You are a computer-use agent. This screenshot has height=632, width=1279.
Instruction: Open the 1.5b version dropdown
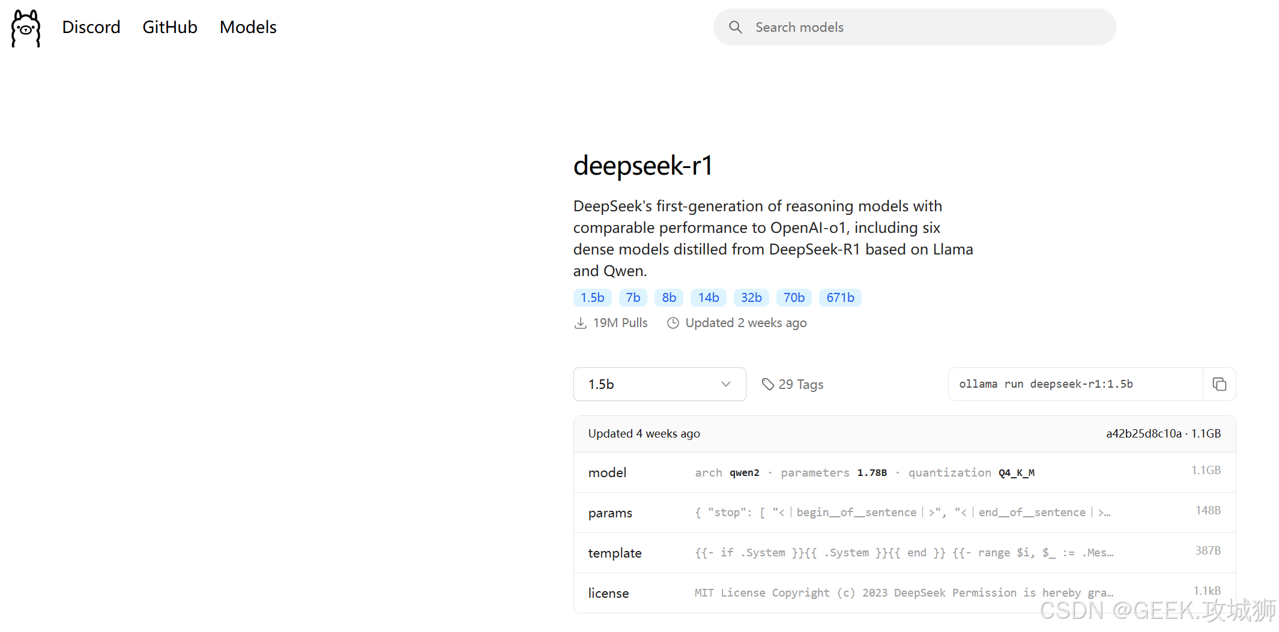click(659, 384)
